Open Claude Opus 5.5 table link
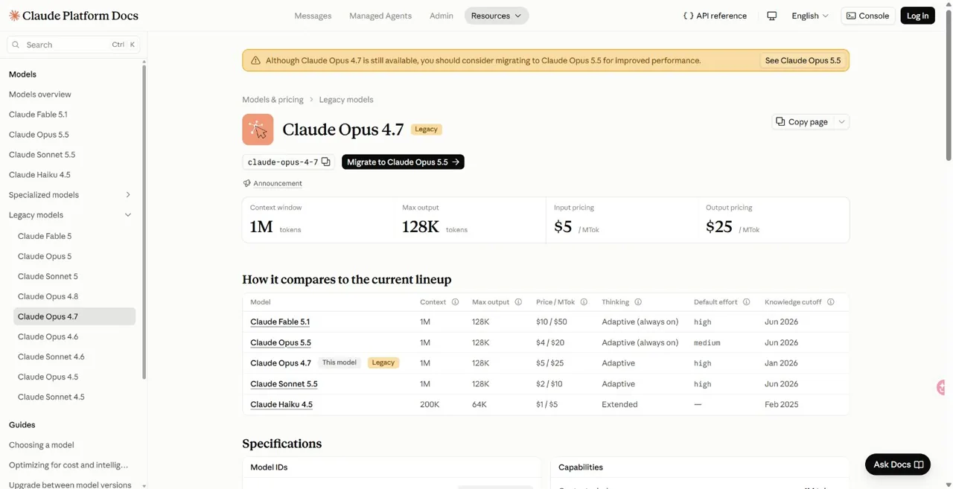The width and height of the screenshot is (953, 489). (281, 343)
